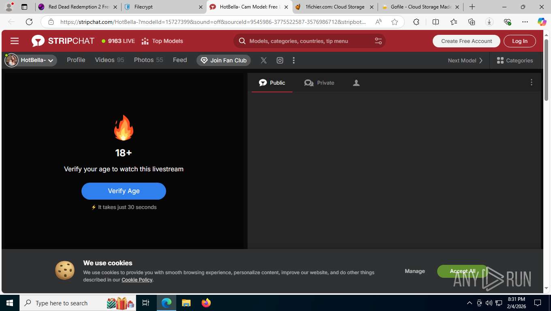Click the page vertical scrollbar
Viewport: 551px width, 311px height.
[x=546, y=70]
